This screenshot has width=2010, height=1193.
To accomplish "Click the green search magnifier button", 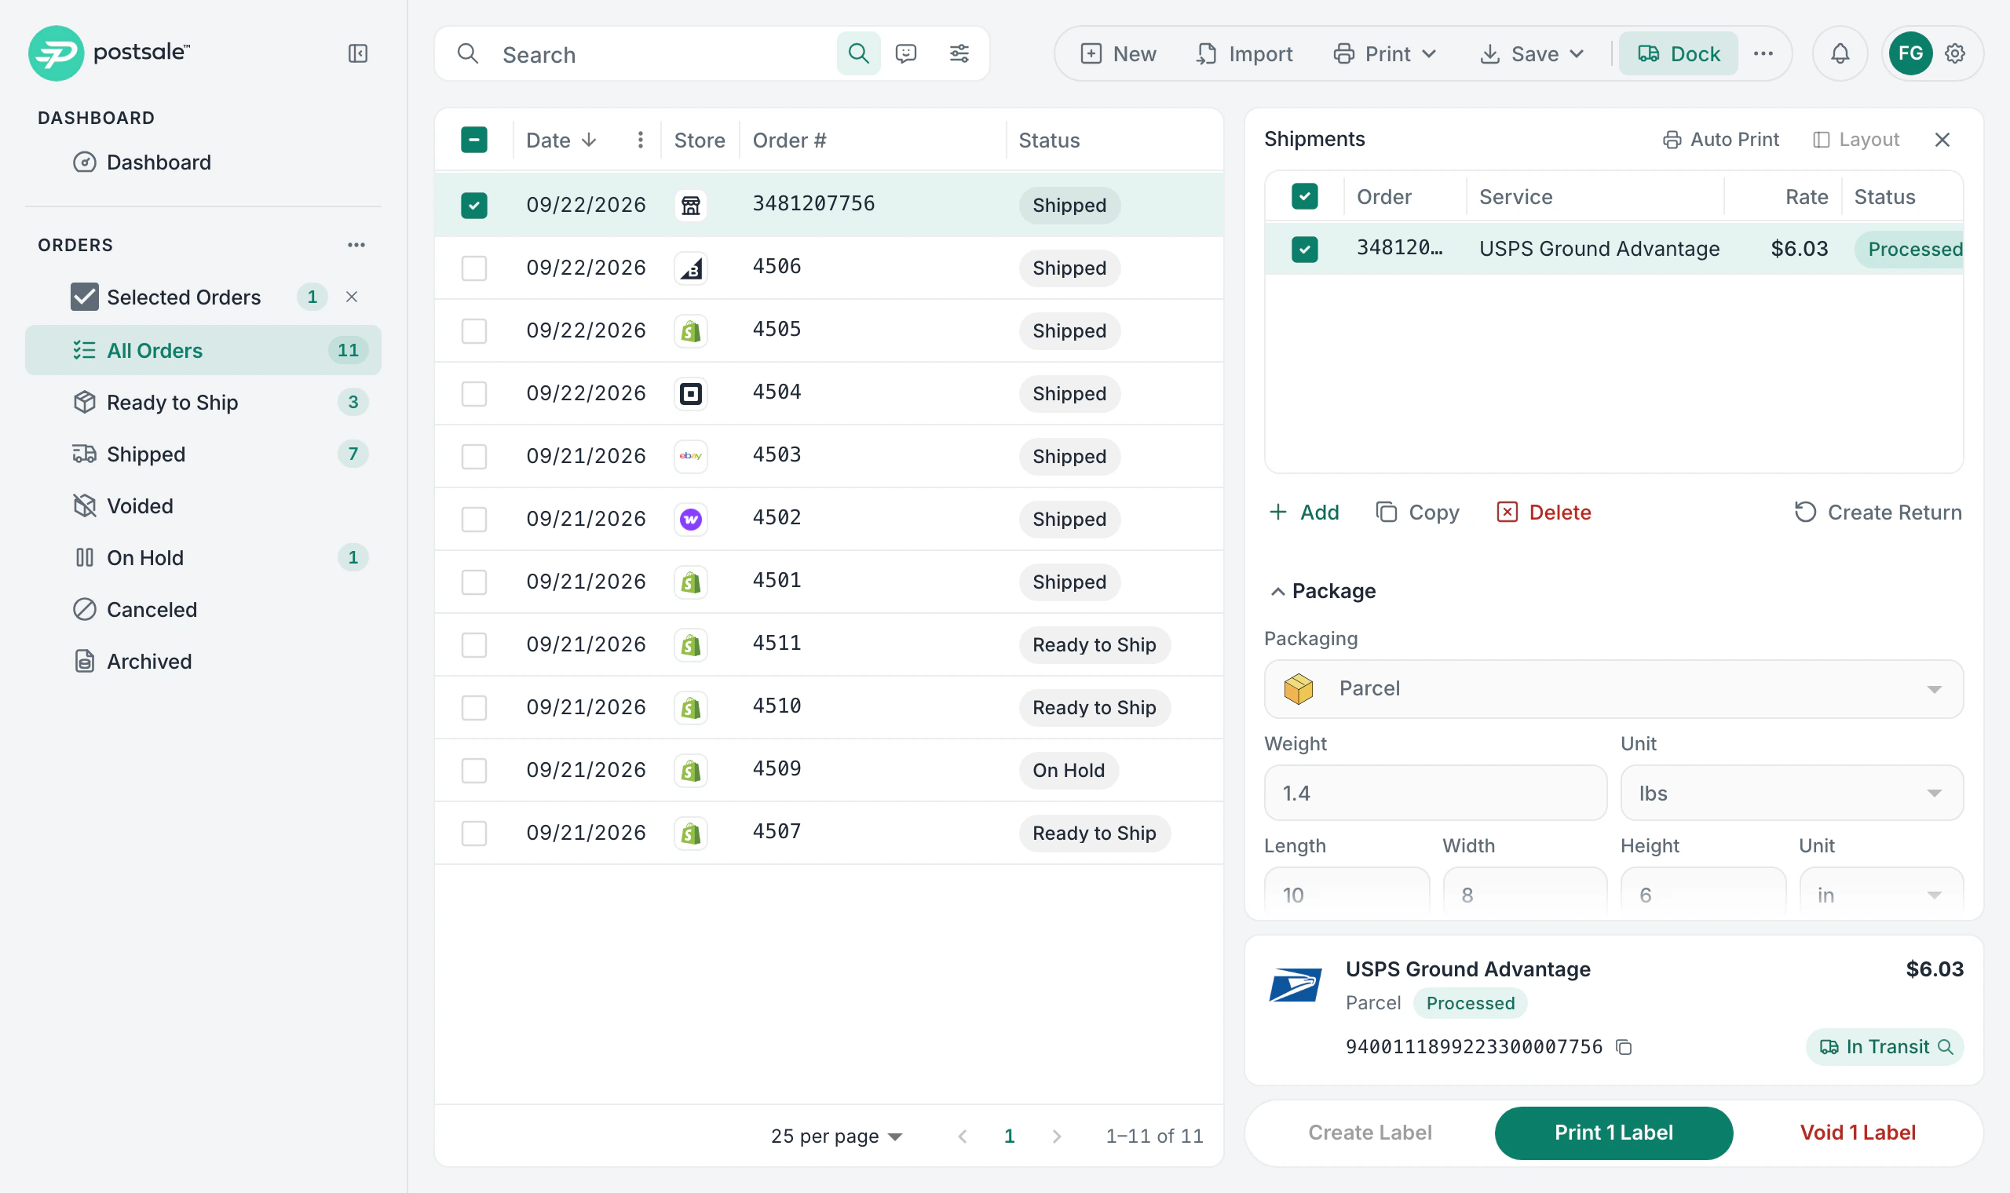I will click(858, 54).
